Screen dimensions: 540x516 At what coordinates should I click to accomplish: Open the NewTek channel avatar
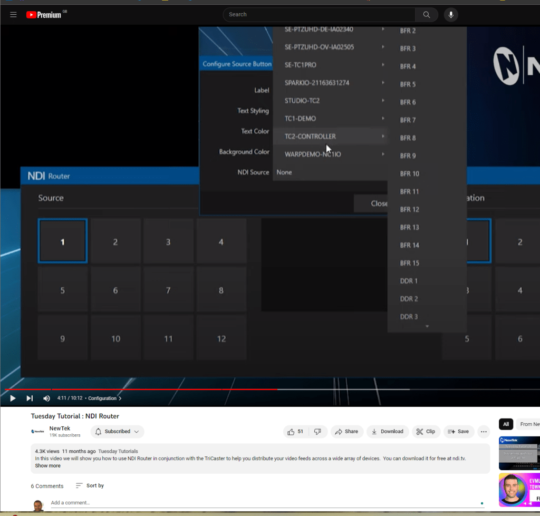tap(37, 431)
